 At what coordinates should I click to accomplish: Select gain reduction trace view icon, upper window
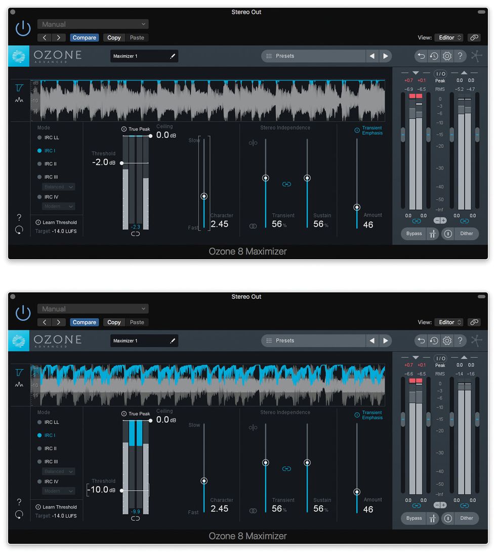(x=19, y=87)
